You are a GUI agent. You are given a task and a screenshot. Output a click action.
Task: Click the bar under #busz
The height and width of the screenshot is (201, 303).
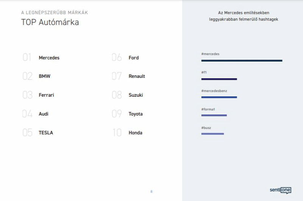tap(212, 134)
